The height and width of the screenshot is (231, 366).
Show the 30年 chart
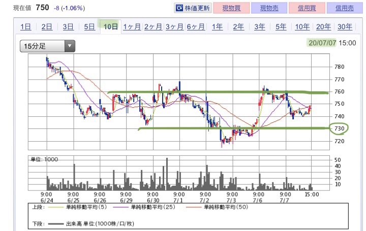click(345, 27)
